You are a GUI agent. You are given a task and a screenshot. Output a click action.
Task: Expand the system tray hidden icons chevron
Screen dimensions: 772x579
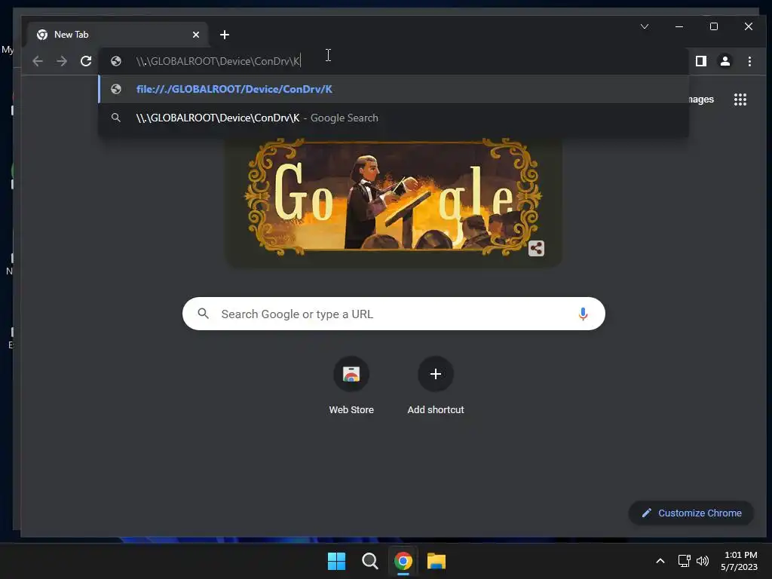(x=660, y=561)
